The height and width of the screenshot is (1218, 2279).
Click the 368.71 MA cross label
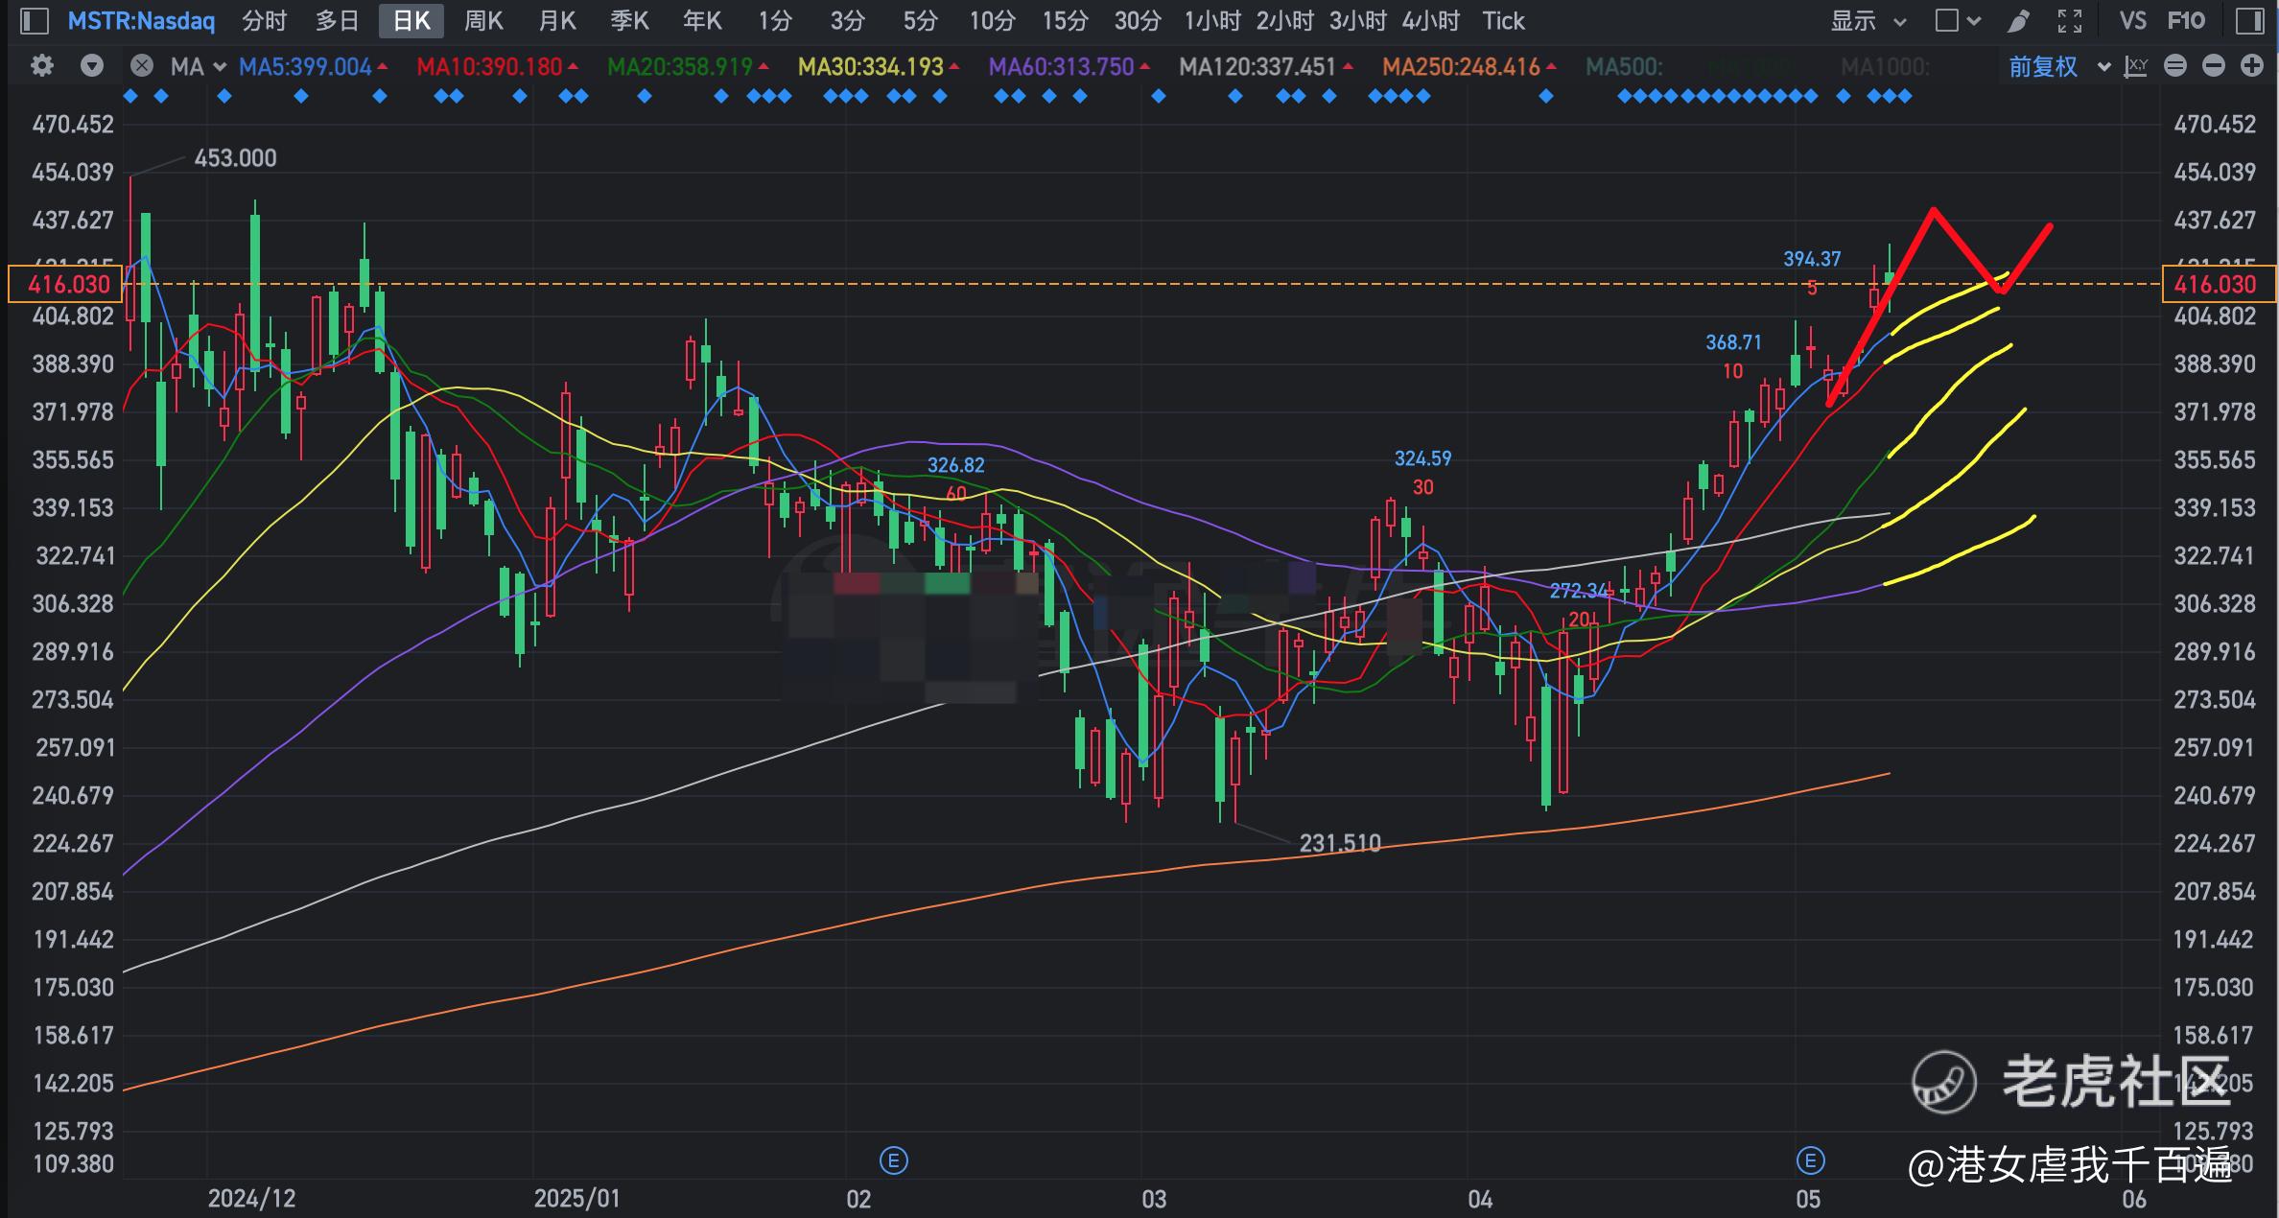pyautogui.click(x=1733, y=342)
